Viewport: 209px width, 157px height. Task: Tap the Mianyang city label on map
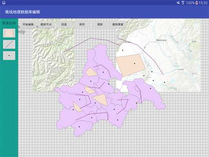pos(161,40)
